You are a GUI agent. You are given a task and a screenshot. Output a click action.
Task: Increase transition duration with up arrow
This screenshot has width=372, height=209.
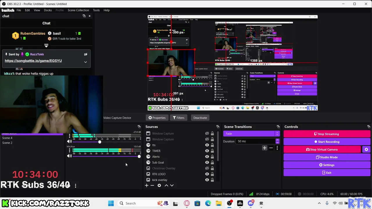pyautogui.click(x=277, y=140)
